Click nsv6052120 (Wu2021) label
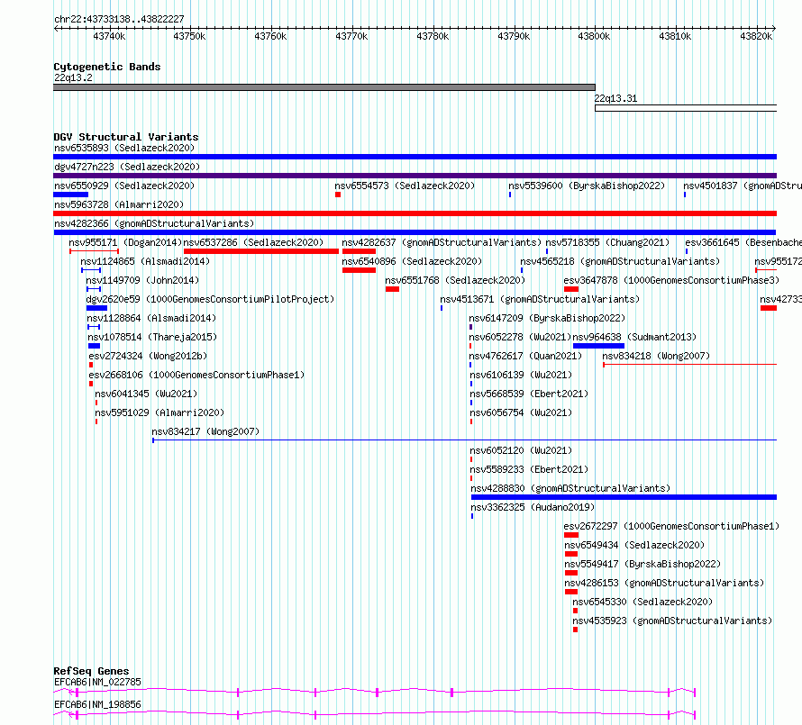This screenshot has height=725, width=802. pos(521,451)
